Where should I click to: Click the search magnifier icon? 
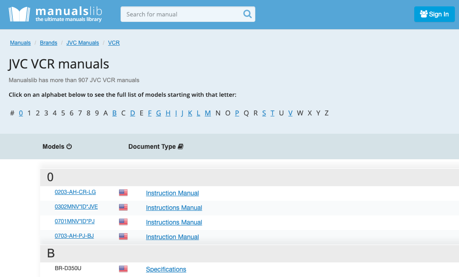click(x=248, y=14)
